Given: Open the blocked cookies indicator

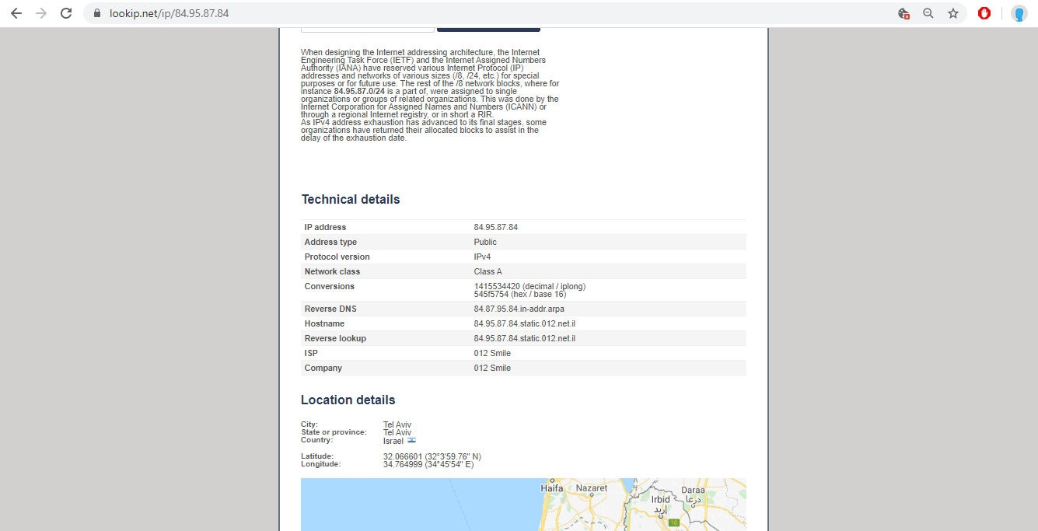Looking at the screenshot, I should (903, 13).
